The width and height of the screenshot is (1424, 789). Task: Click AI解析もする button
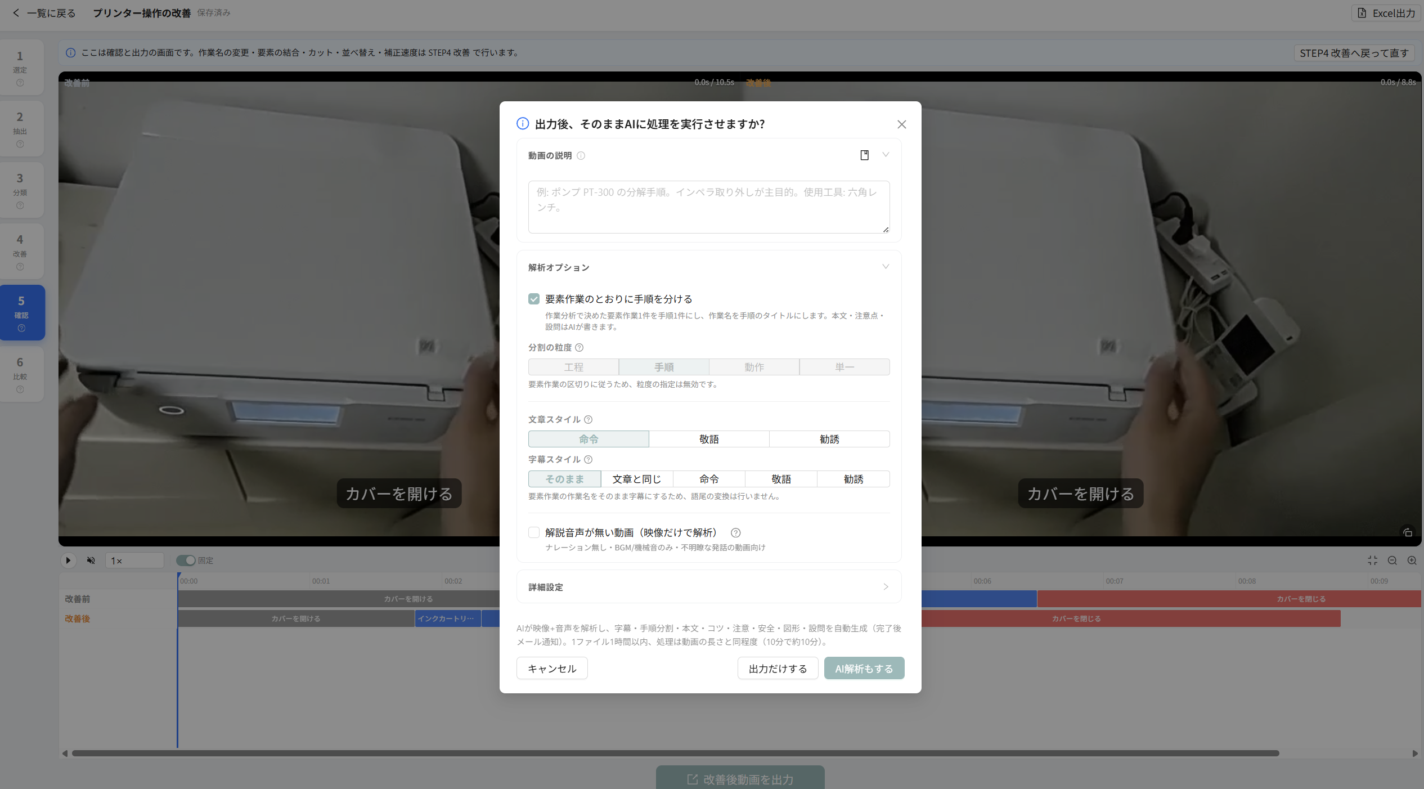(864, 669)
